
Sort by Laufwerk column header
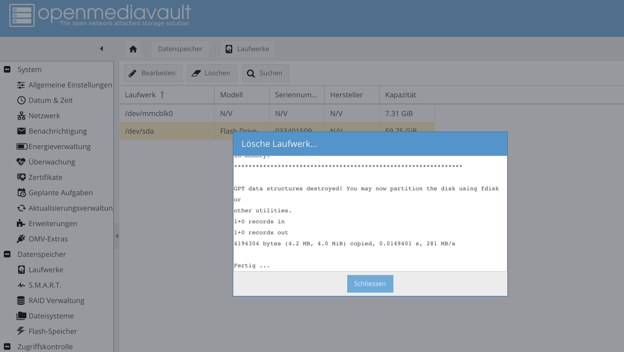click(167, 95)
